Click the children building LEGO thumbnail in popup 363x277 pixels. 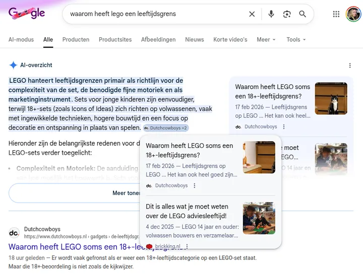pos(259,218)
